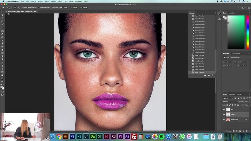Create new snapshot in History panel

click(x=209, y=75)
